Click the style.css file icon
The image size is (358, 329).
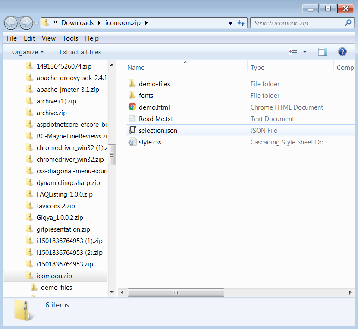click(x=132, y=142)
